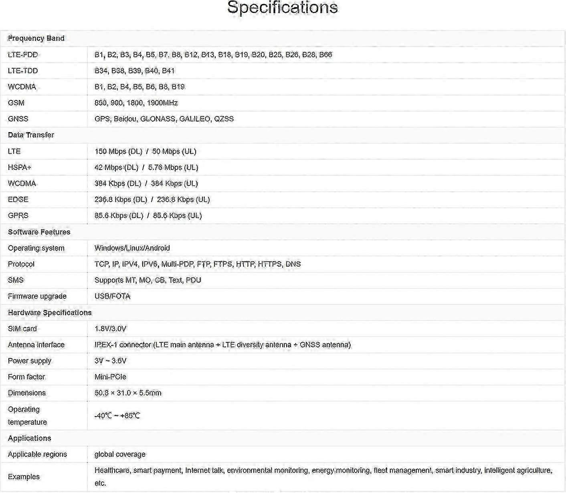This screenshot has height=493, width=566.
Task: Click the Applications section header
Action: [x=30, y=438]
